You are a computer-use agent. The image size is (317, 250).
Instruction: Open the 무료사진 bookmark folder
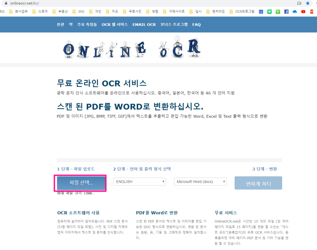tap(132, 11)
